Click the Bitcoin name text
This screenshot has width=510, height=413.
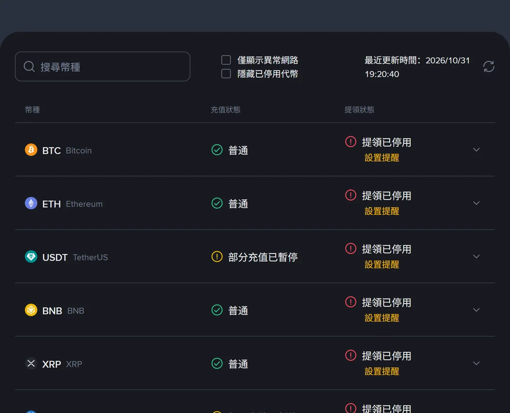click(x=79, y=151)
